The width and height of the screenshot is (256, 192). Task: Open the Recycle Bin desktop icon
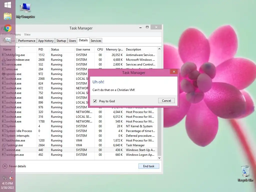click(245, 174)
